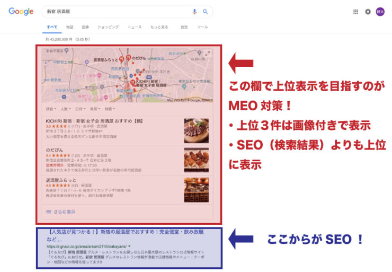Open the のだぴん listing title
Viewport: 392px width, 272px height.
point(55,150)
